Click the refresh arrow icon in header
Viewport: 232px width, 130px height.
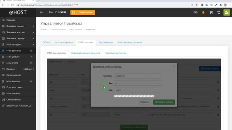tap(219, 12)
